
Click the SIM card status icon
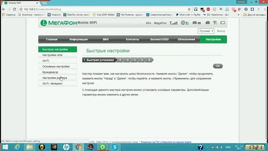click(208, 23)
